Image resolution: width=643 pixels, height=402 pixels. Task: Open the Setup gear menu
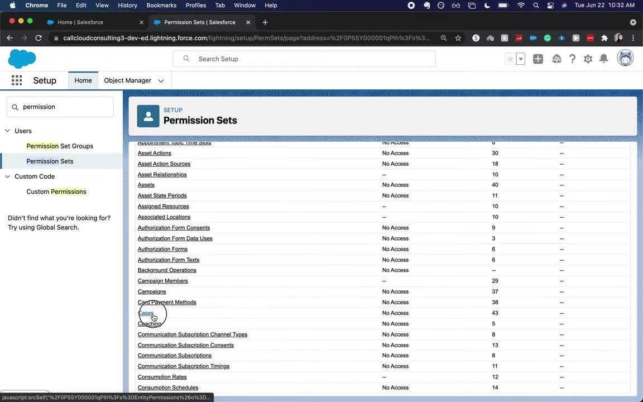coord(588,59)
